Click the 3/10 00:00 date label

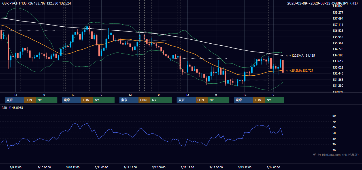(x=44, y=167)
